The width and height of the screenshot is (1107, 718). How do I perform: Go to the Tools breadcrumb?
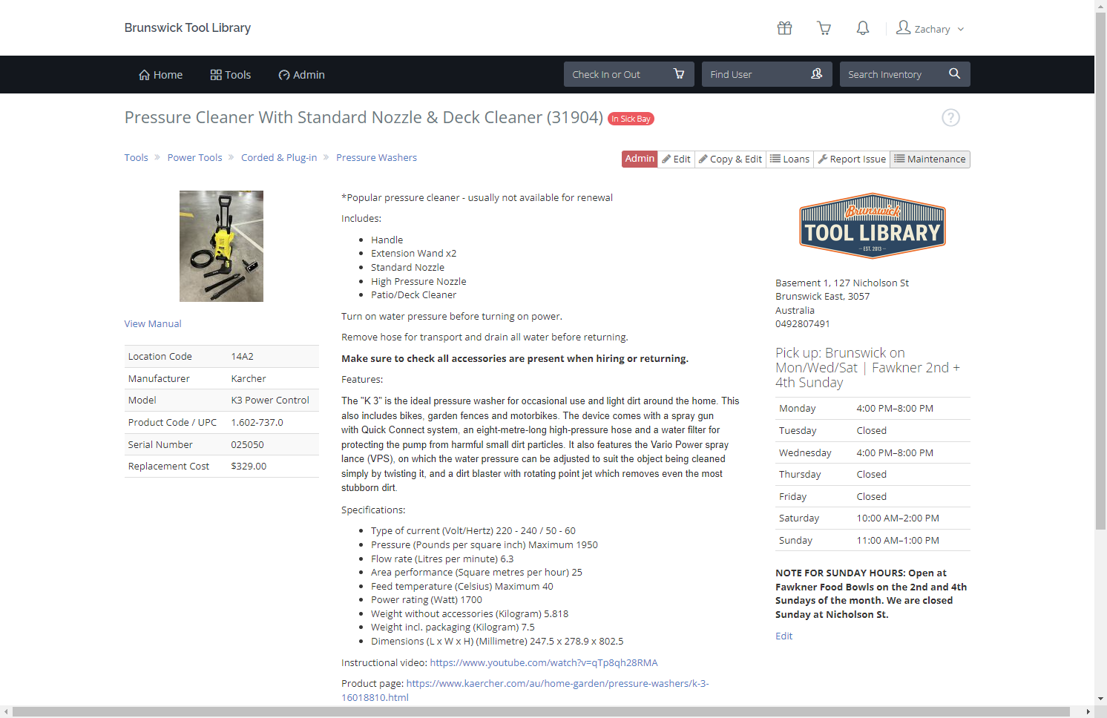click(137, 158)
